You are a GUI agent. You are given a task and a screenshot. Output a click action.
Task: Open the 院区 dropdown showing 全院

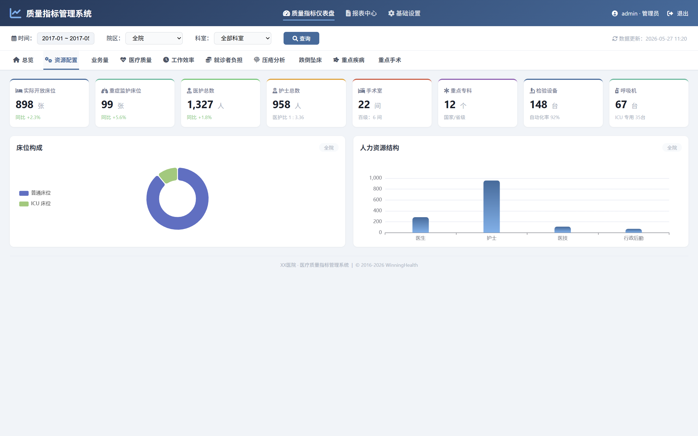(x=154, y=38)
